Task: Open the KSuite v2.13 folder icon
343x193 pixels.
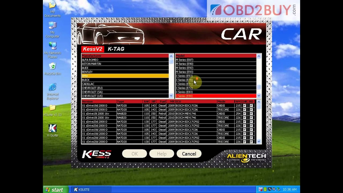Action: point(53,110)
